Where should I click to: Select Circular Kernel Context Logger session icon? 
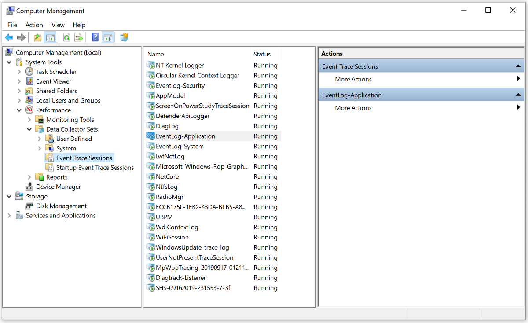[150, 75]
